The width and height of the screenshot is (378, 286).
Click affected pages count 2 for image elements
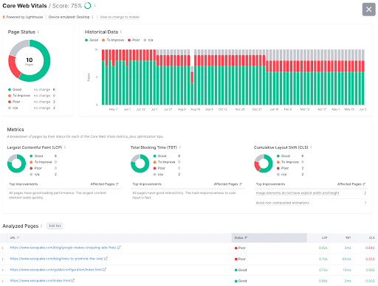(365, 193)
